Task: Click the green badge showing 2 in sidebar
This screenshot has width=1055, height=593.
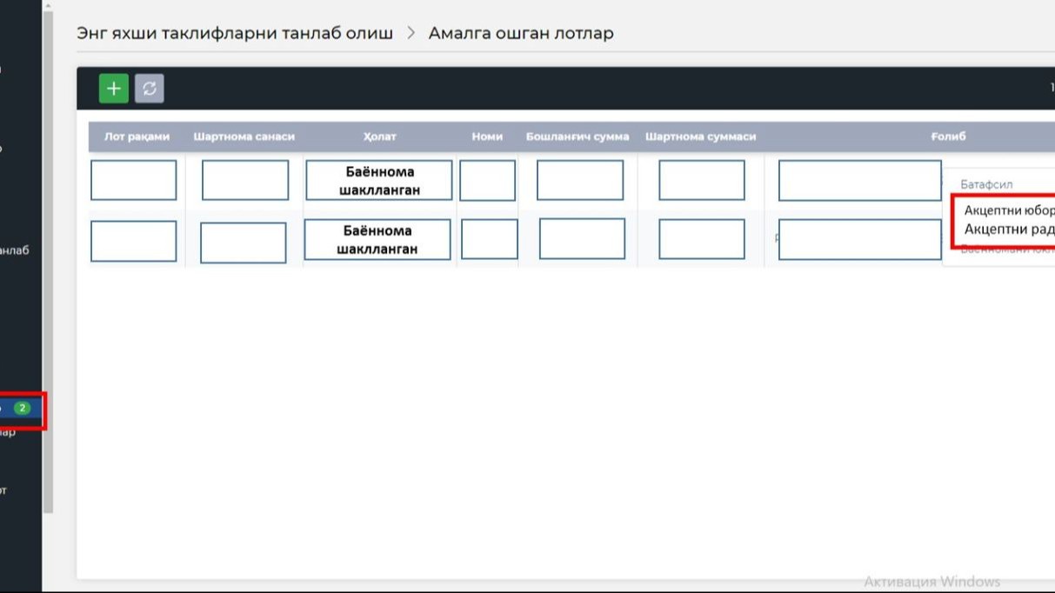Action: pos(22,408)
